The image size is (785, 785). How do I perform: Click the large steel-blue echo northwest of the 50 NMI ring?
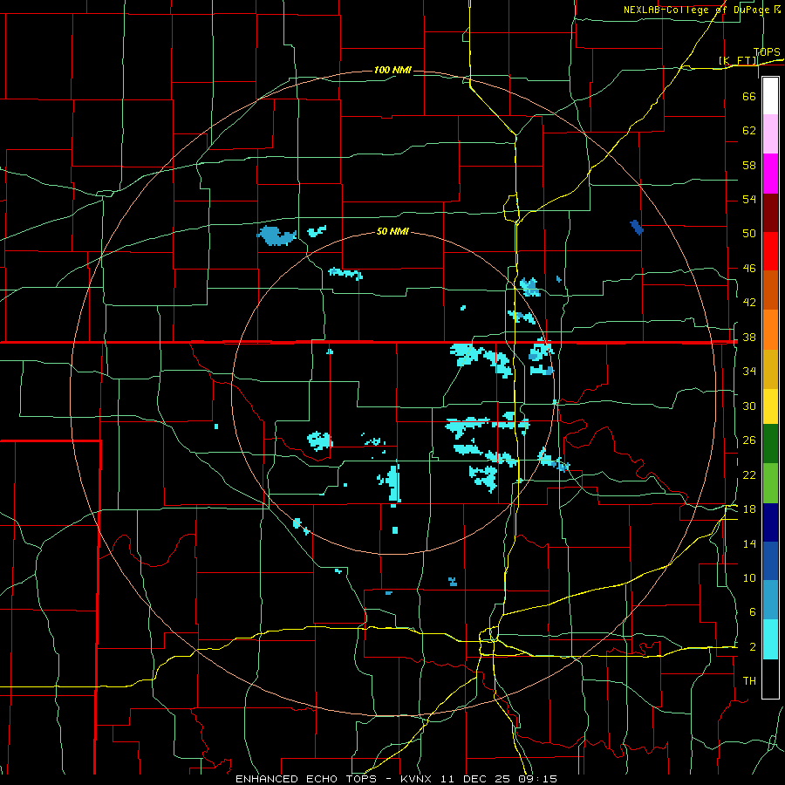pyautogui.click(x=276, y=235)
